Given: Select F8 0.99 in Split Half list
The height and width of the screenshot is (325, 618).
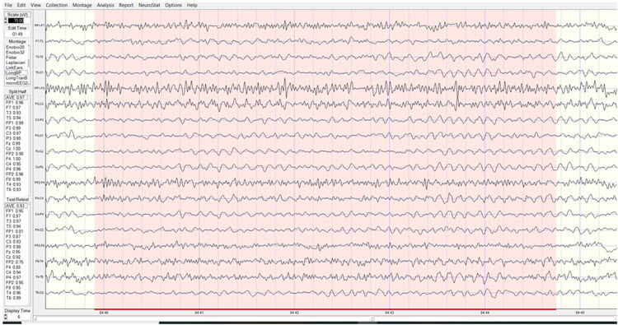Looking at the screenshot, I should [x=14, y=179].
